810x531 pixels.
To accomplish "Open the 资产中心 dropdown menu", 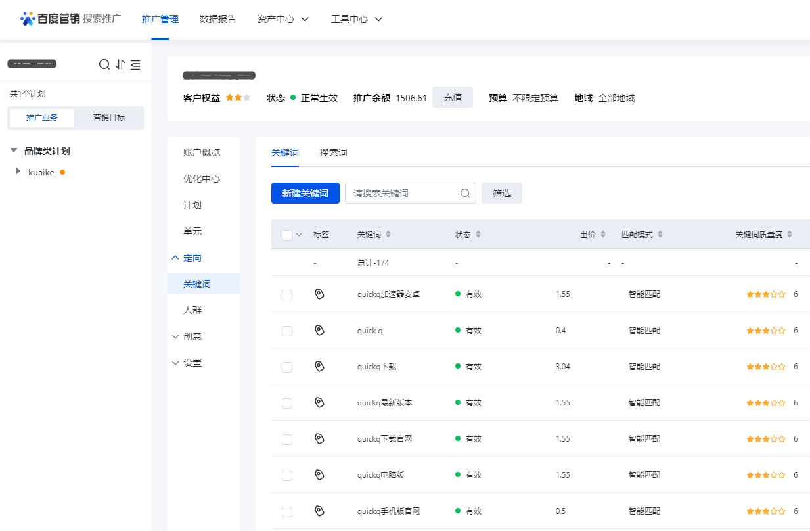I will click(x=283, y=19).
